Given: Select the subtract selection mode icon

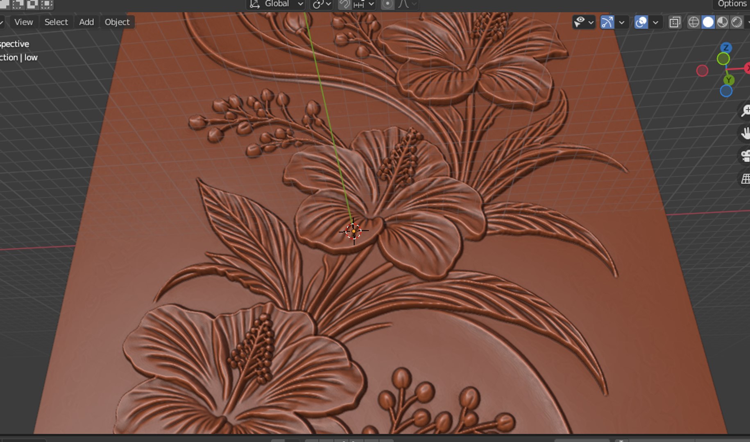Looking at the screenshot, I should coord(17,4).
